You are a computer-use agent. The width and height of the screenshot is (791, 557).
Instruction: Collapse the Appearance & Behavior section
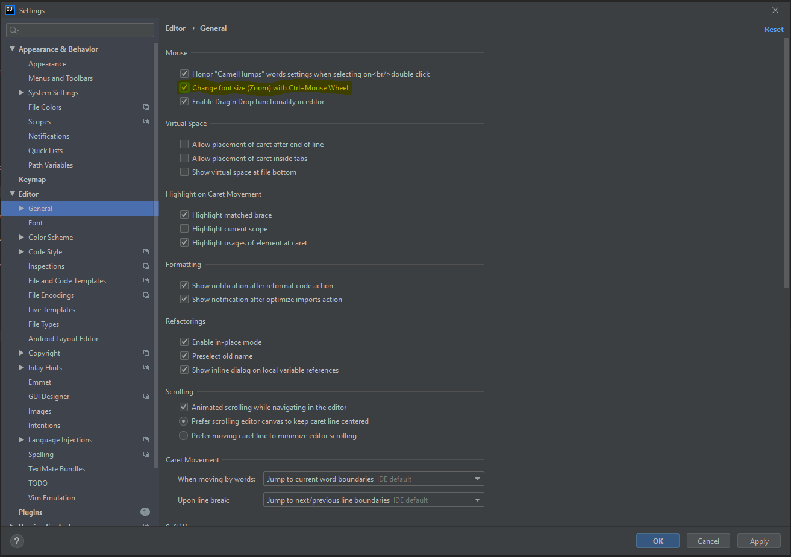12,49
